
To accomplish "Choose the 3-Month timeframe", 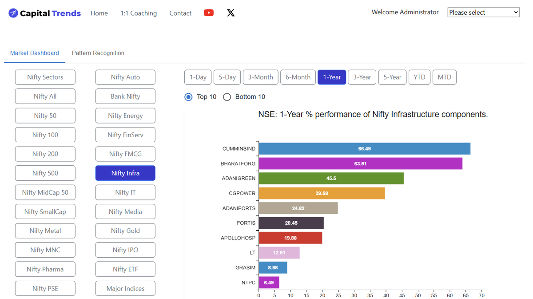I will pyautogui.click(x=261, y=77).
